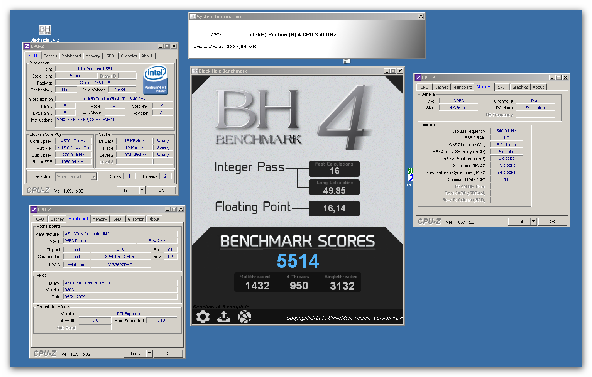This screenshot has width=592, height=377.
Task: Click the Multithreaded score 1432
Action: (x=257, y=286)
